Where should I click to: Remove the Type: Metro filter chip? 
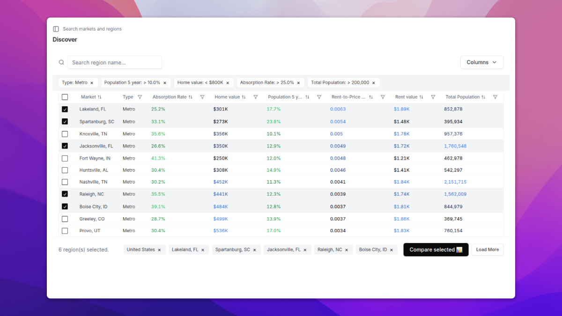point(92,83)
